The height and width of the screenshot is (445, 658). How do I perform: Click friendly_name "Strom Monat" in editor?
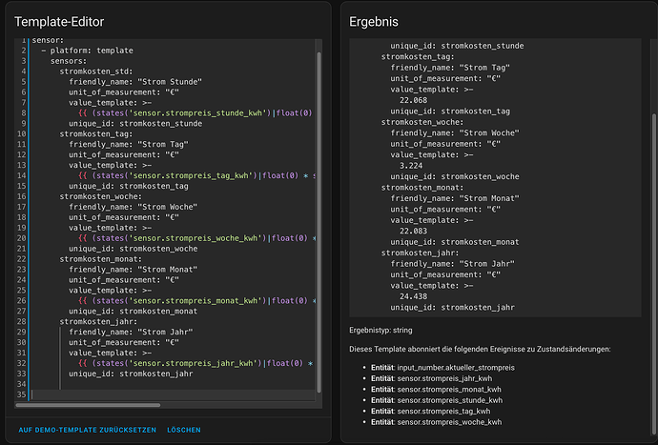coord(133,270)
